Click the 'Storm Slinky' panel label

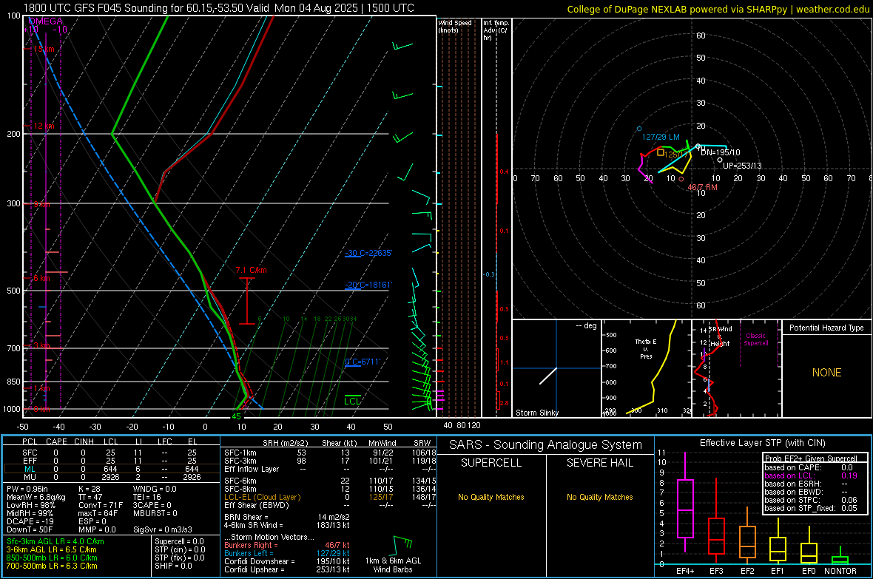pos(536,413)
